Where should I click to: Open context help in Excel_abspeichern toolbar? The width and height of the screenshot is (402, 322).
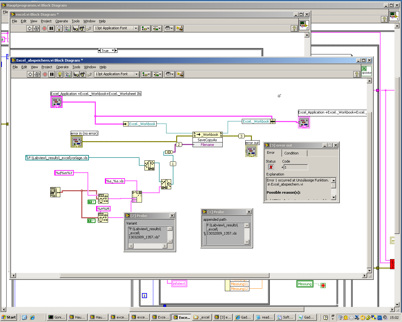pos(357,74)
